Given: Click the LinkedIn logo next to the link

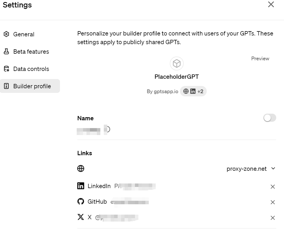Looking at the screenshot, I should pyautogui.click(x=81, y=186).
